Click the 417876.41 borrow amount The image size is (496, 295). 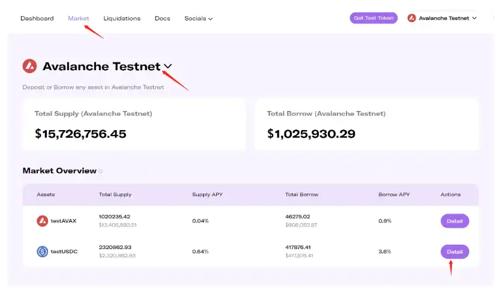tap(298, 247)
